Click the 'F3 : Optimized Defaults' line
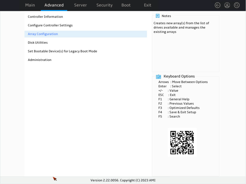This screenshot has width=246, height=184. (179, 108)
